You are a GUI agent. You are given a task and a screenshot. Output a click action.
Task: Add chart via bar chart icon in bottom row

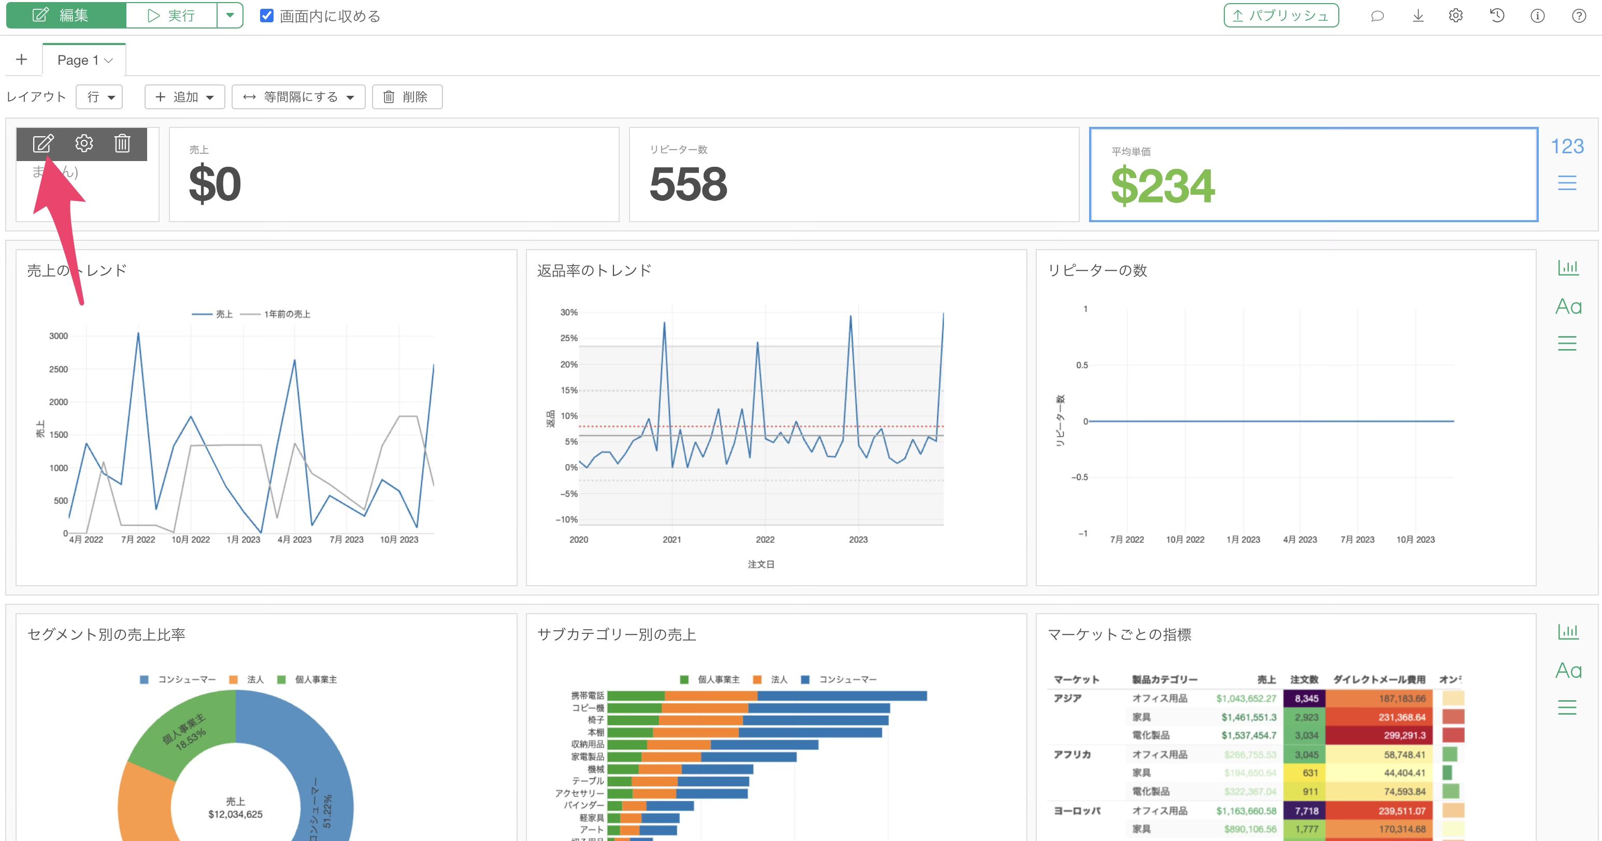(x=1568, y=632)
